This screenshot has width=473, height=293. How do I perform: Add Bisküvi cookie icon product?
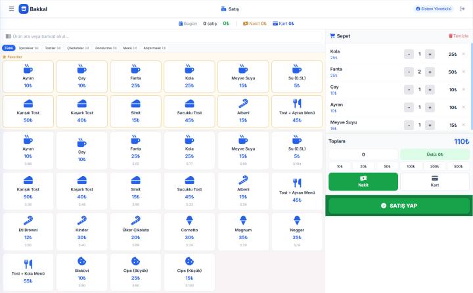pos(81,261)
